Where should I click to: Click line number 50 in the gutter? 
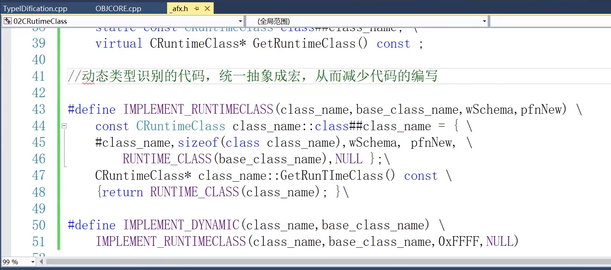pyautogui.click(x=39, y=225)
